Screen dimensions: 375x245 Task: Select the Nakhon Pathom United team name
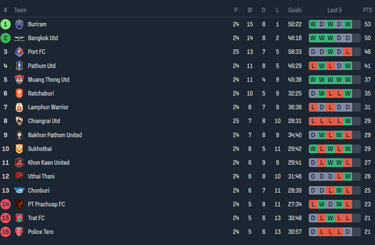[x=54, y=135]
